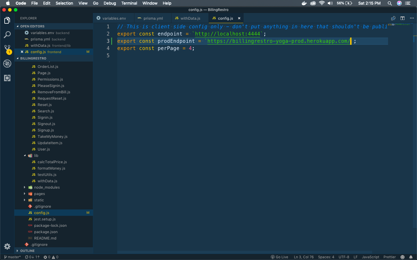The height and width of the screenshot is (260, 417).
Task: Change end of line sequence LF
Action: click(x=356, y=257)
